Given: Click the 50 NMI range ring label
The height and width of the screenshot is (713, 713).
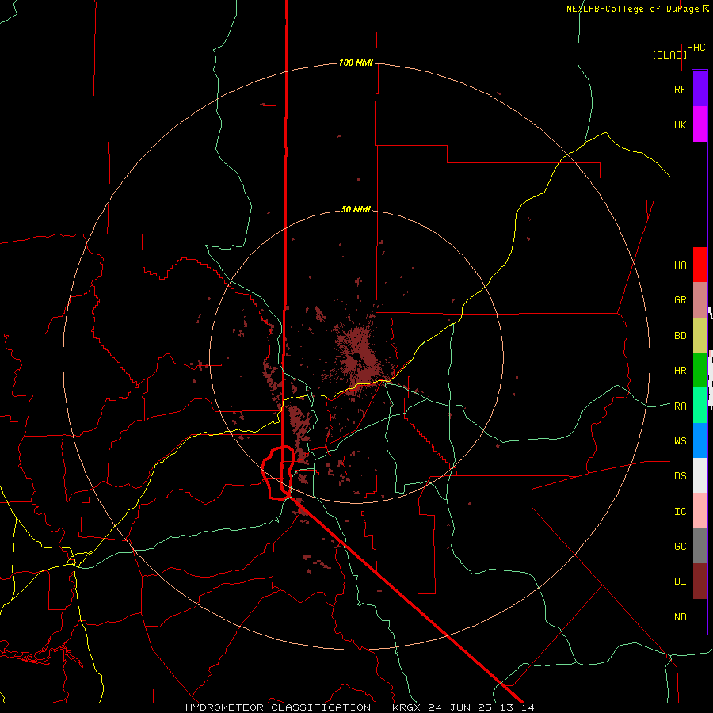Looking at the screenshot, I should click(x=356, y=210).
